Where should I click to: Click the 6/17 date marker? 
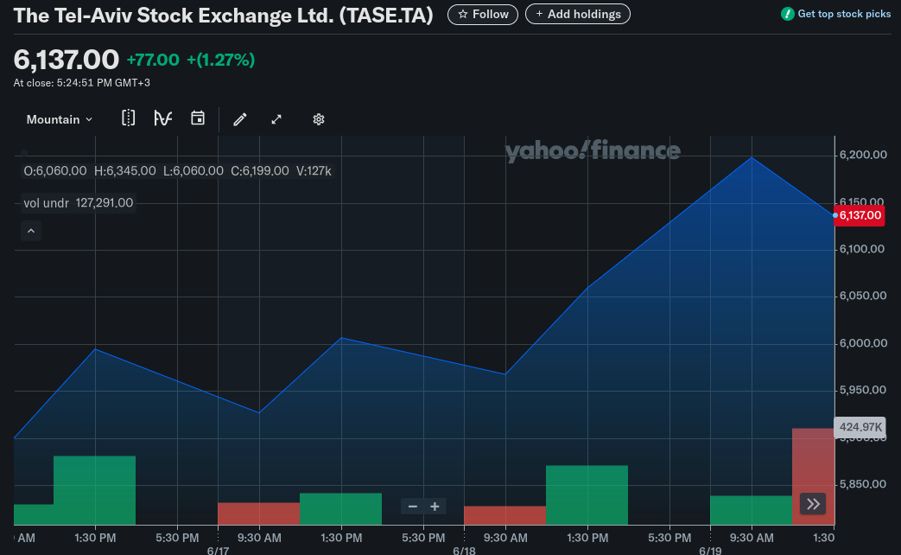(x=218, y=551)
